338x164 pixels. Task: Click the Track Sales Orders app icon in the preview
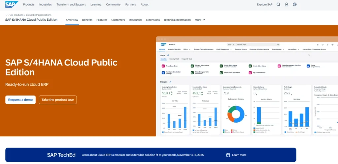(x=163, y=66)
